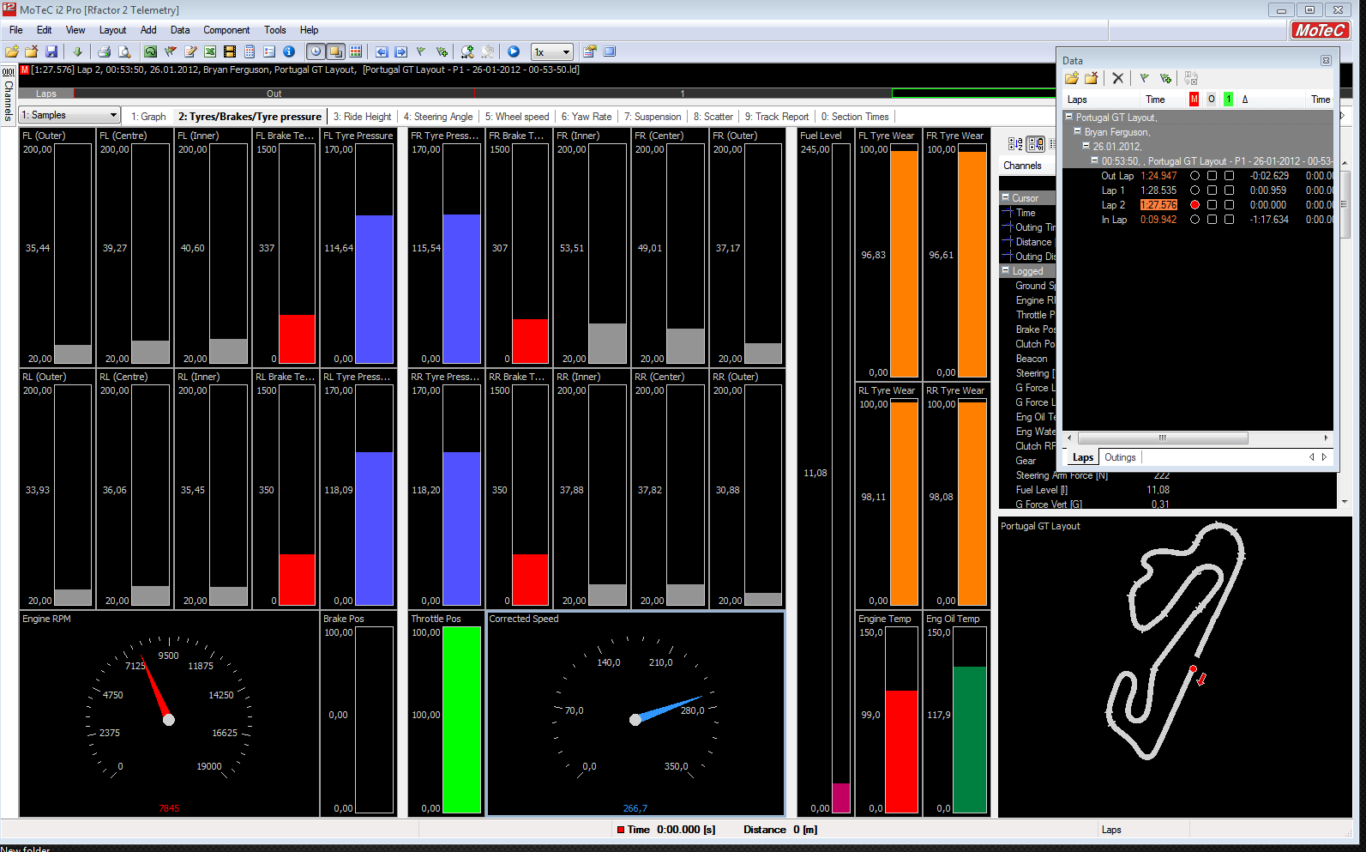Check overlay checkbox for Lap 1
Image resolution: width=1366 pixels, height=852 pixels.
point(1212,190)
